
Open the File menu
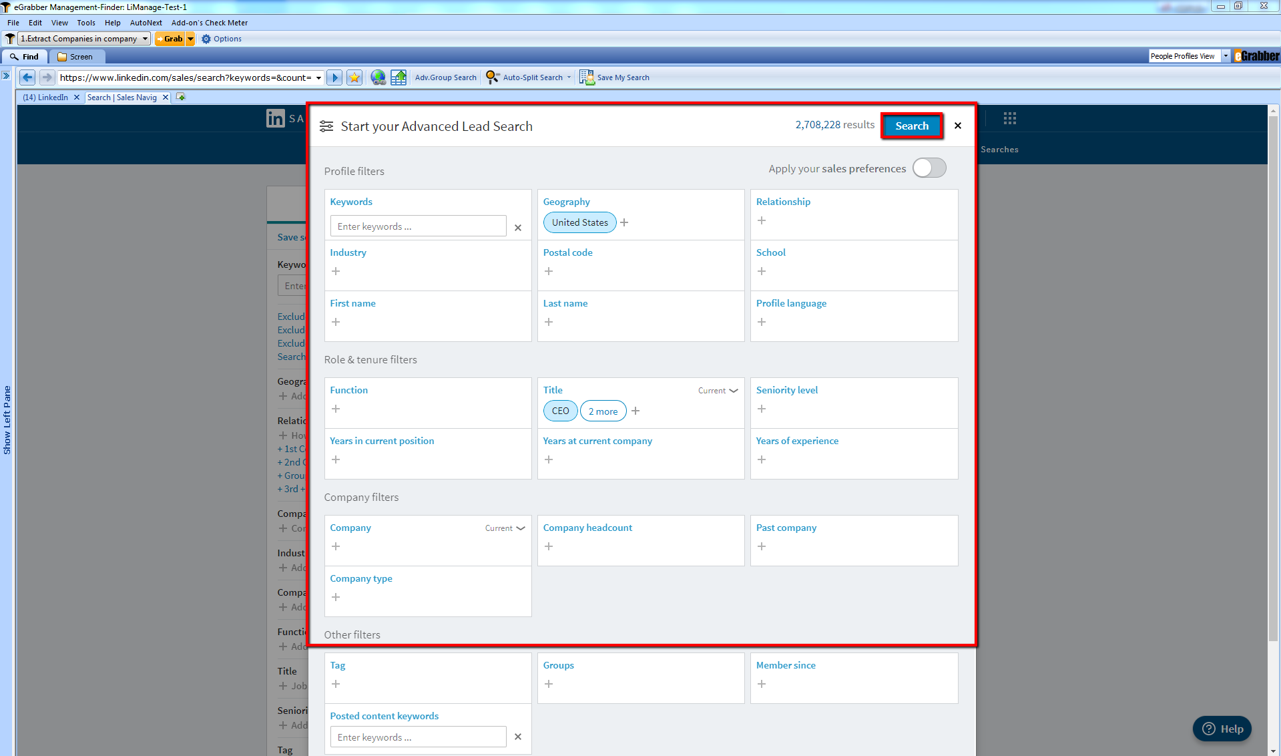click(13, 23)
